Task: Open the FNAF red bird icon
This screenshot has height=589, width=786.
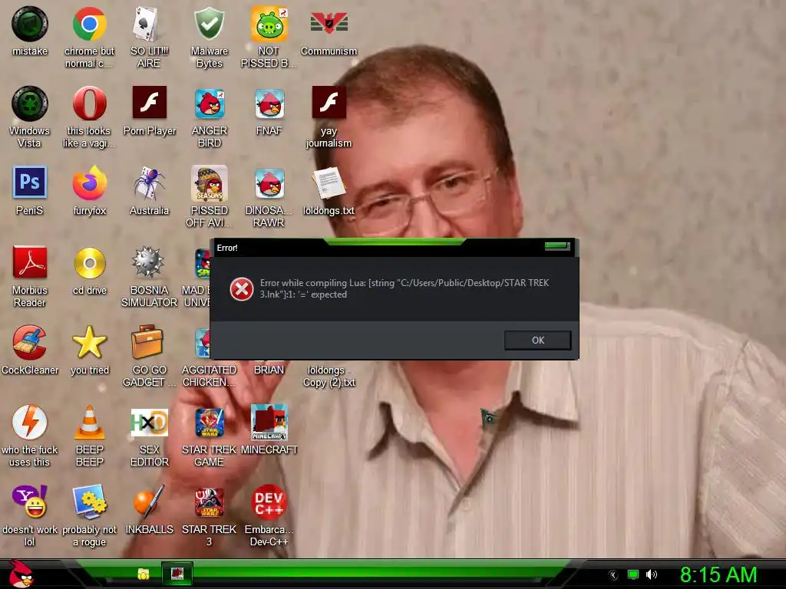Action: point(269,104)
